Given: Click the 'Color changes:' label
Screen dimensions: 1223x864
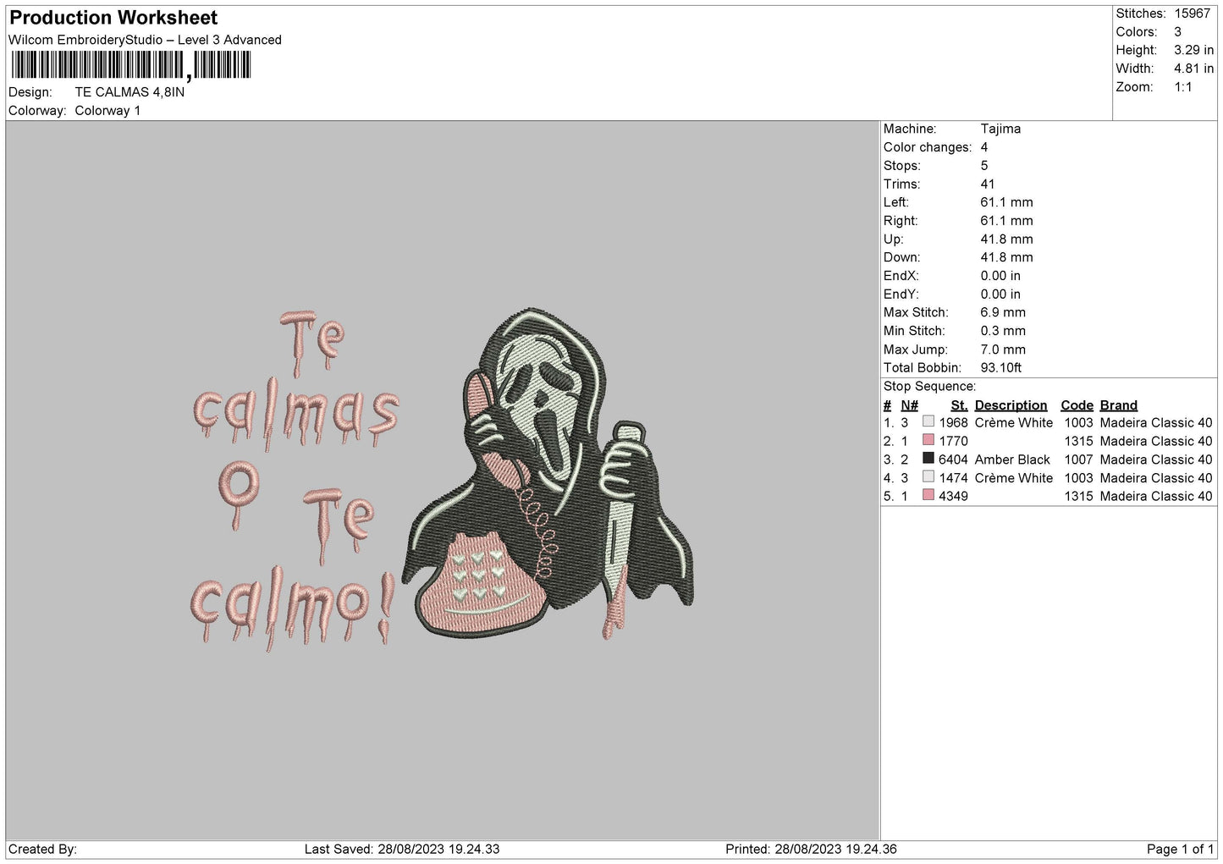Looking at the screenshot, I should click(x=928, y=147).
